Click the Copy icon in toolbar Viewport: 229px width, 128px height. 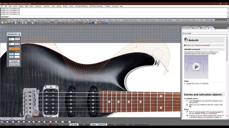[x=23, y=23]
